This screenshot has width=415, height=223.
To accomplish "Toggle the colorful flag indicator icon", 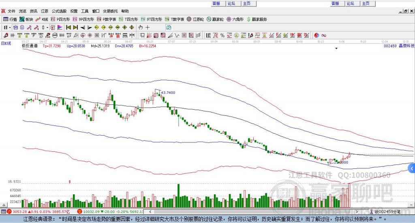I will (x=60, y=28).
